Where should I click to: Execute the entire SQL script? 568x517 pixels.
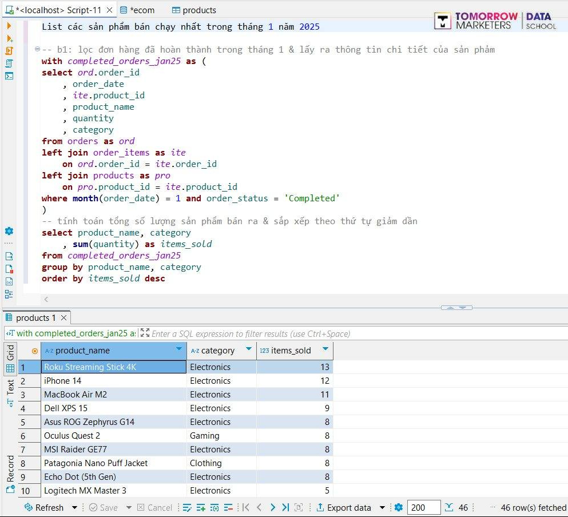[x=9, y=51]
